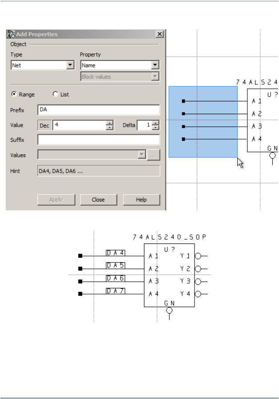
Task: Click the net endpoint connected to pin A1 in selection
Action: 183,101
